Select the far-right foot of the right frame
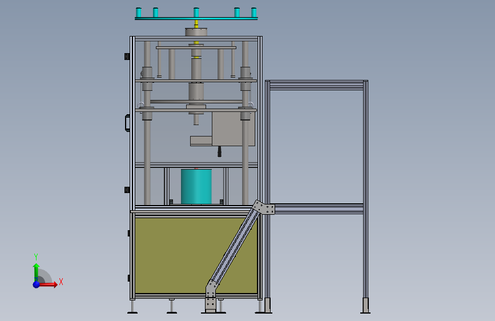Screen dimensions: 495x321 point(365,306)
